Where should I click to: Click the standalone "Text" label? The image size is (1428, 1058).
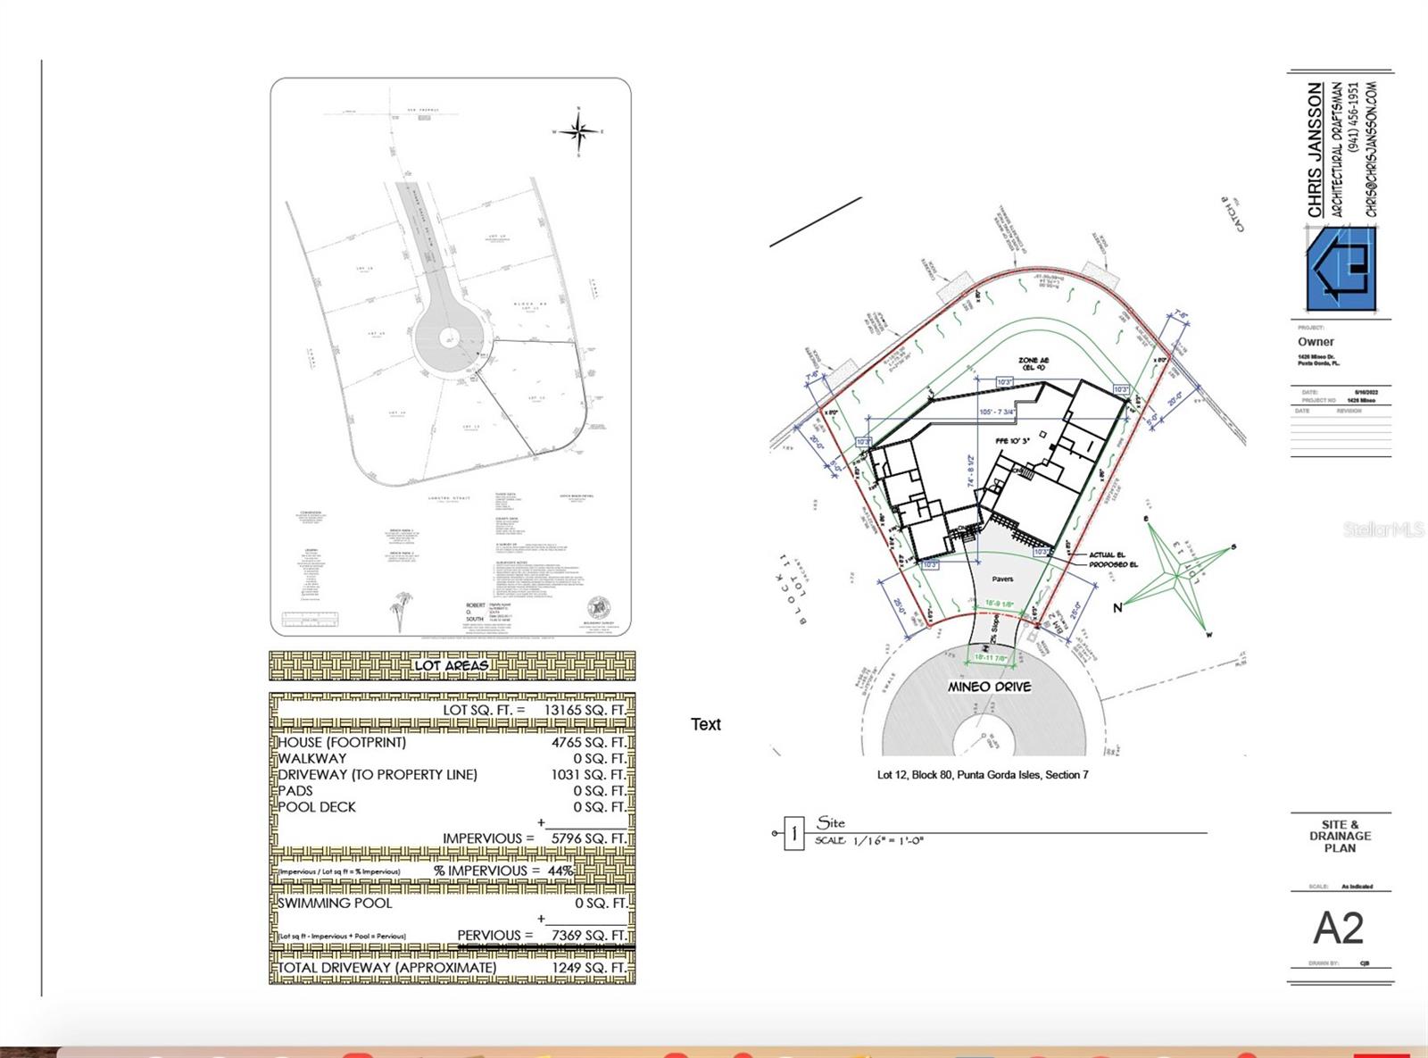click(705, 724)
